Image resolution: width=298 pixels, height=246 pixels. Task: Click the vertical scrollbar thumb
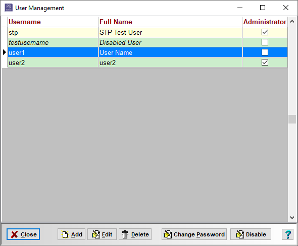pos(292,119)
